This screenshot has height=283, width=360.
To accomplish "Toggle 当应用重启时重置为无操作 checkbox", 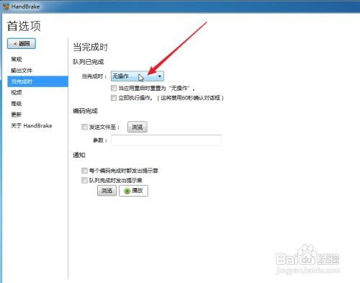I will [114, 88].
